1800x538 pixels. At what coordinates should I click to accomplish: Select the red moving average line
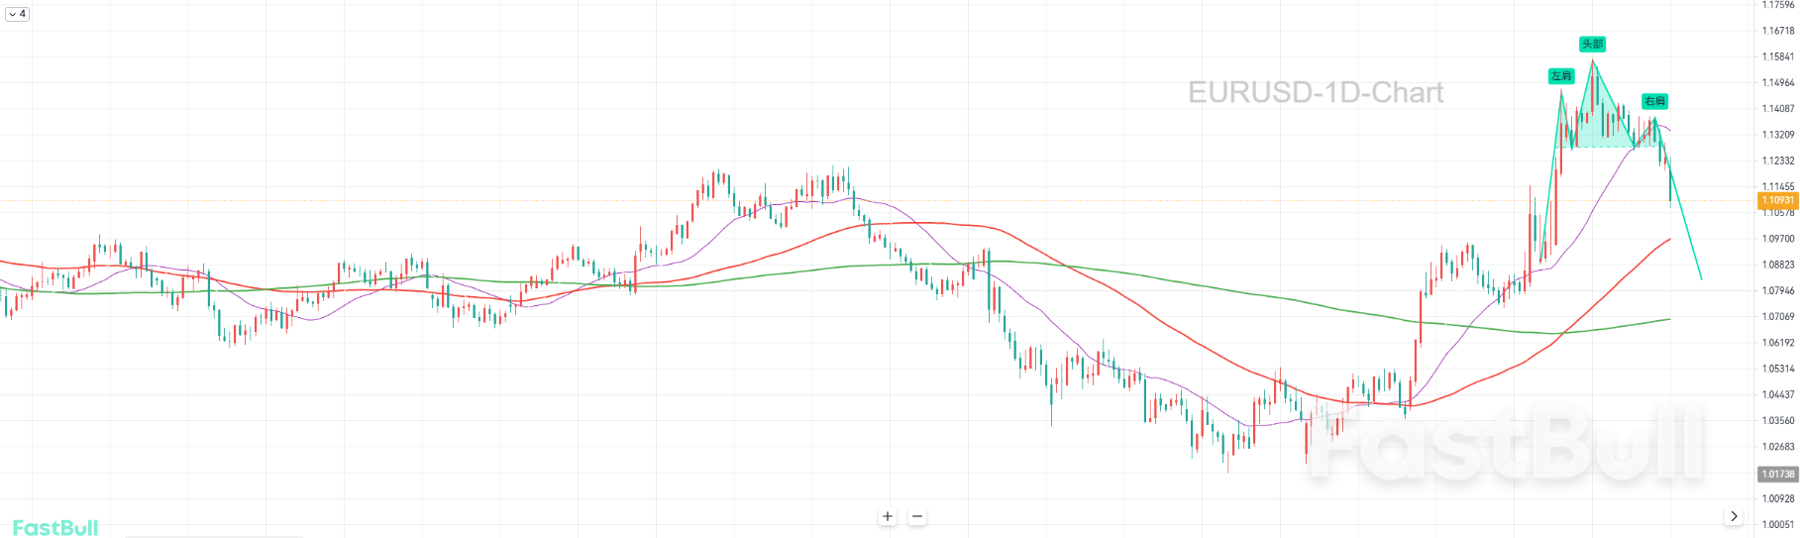click(x=1189, y=339)
